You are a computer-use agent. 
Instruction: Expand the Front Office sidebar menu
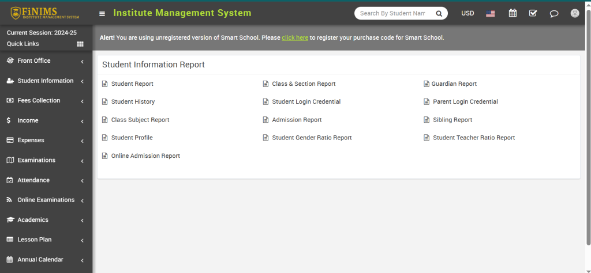tap(46, 61)
